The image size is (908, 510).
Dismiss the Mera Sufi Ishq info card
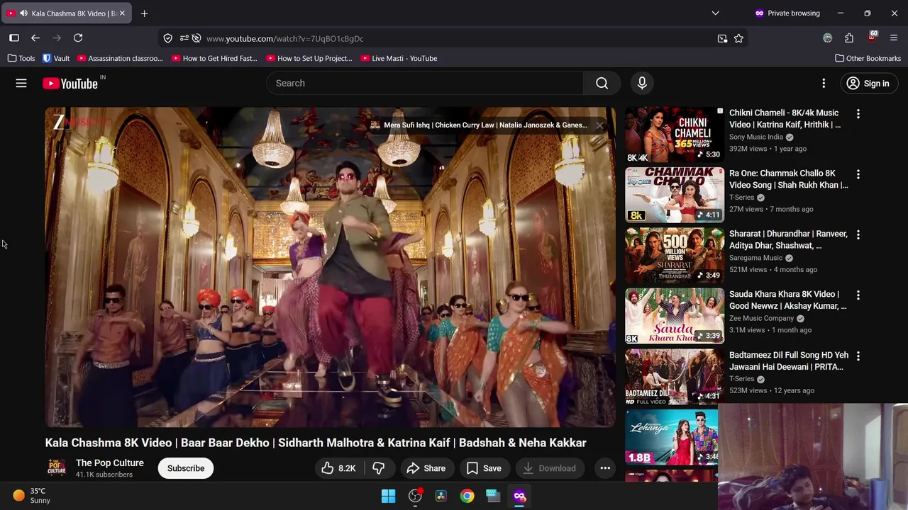pos(599,125)
